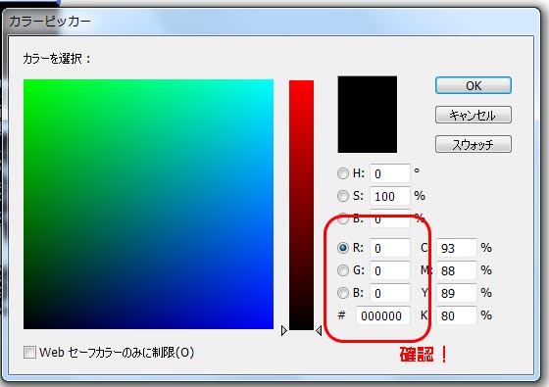Click the OK button
Viewport: 549px width, 387px height.
pyautogui.click(x=473, y=86)
